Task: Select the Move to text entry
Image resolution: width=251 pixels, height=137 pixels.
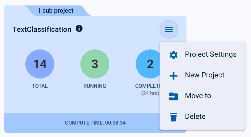Action: (x=198, y=96)
